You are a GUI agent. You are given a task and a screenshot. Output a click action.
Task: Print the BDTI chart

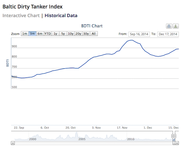[169, 26]
